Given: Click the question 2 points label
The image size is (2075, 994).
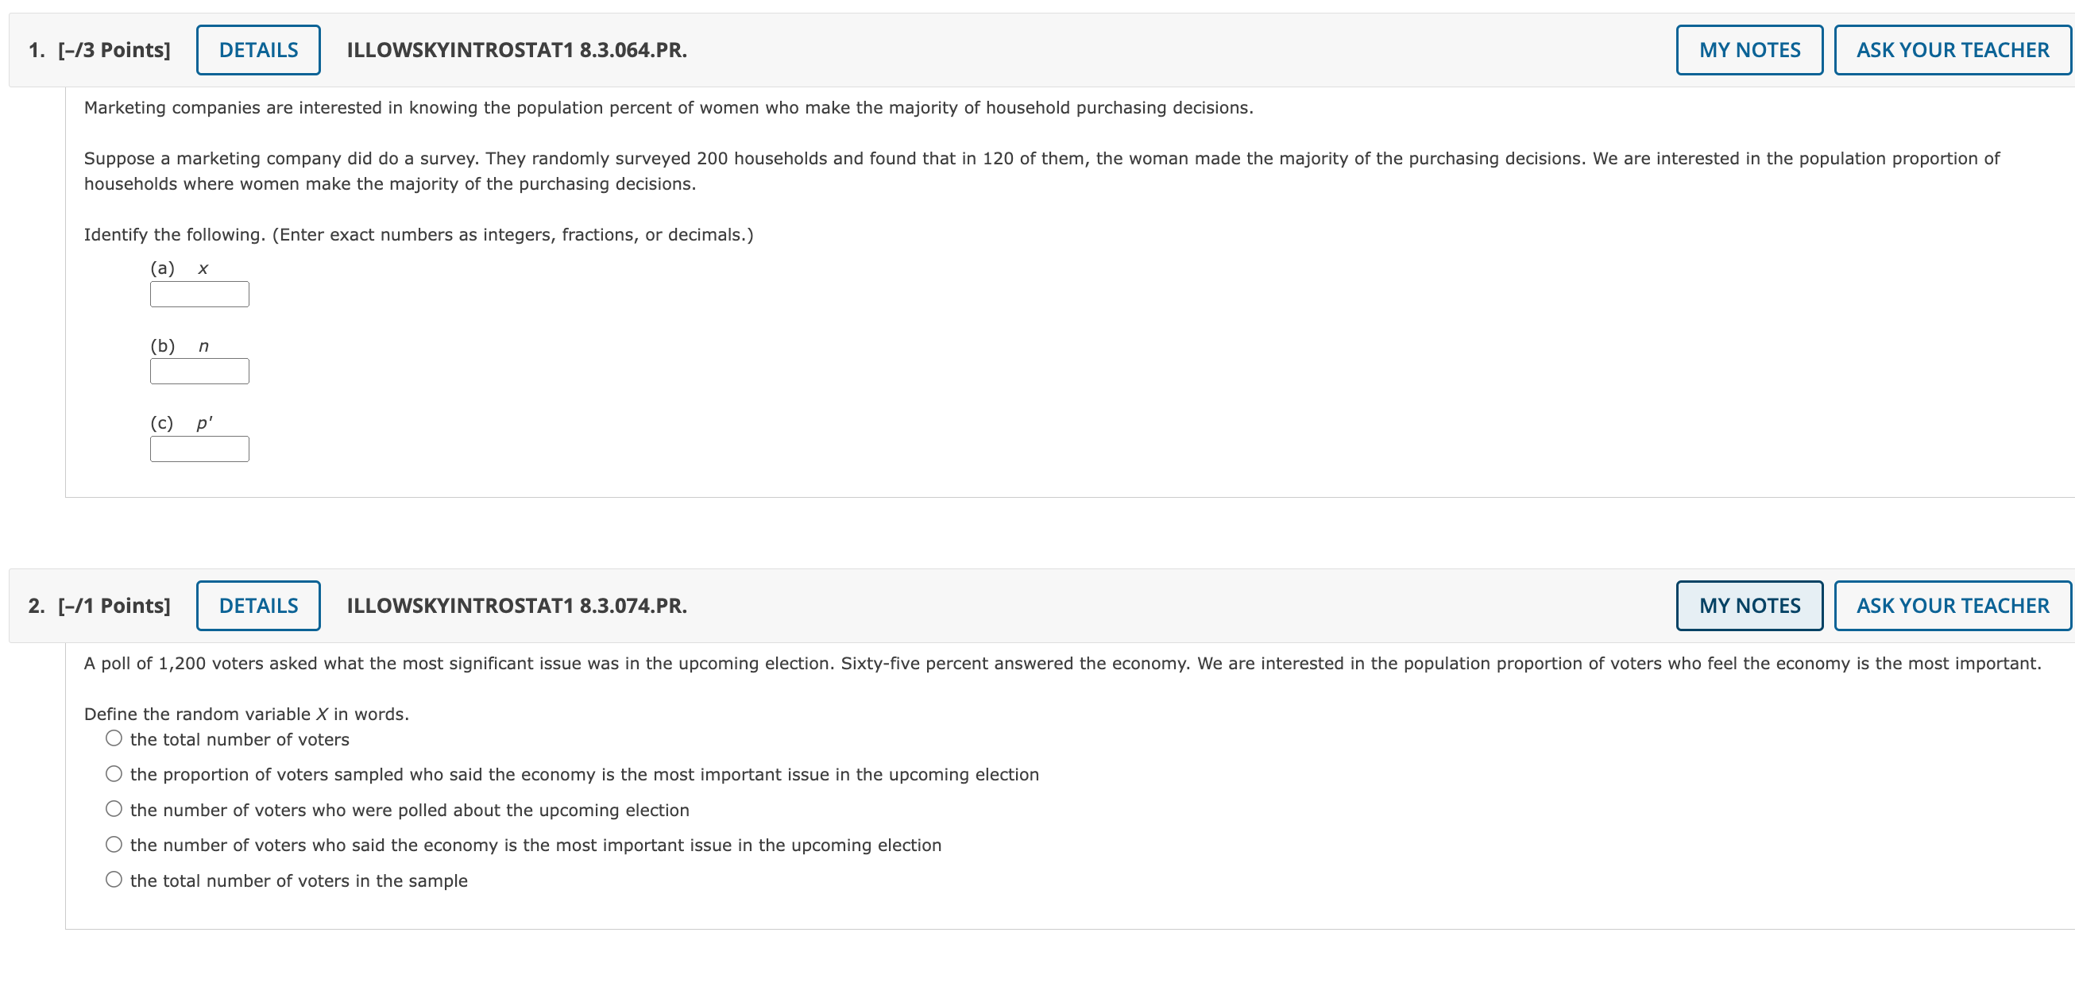Looking at the screenshot, I should click(x=113, y=604).
